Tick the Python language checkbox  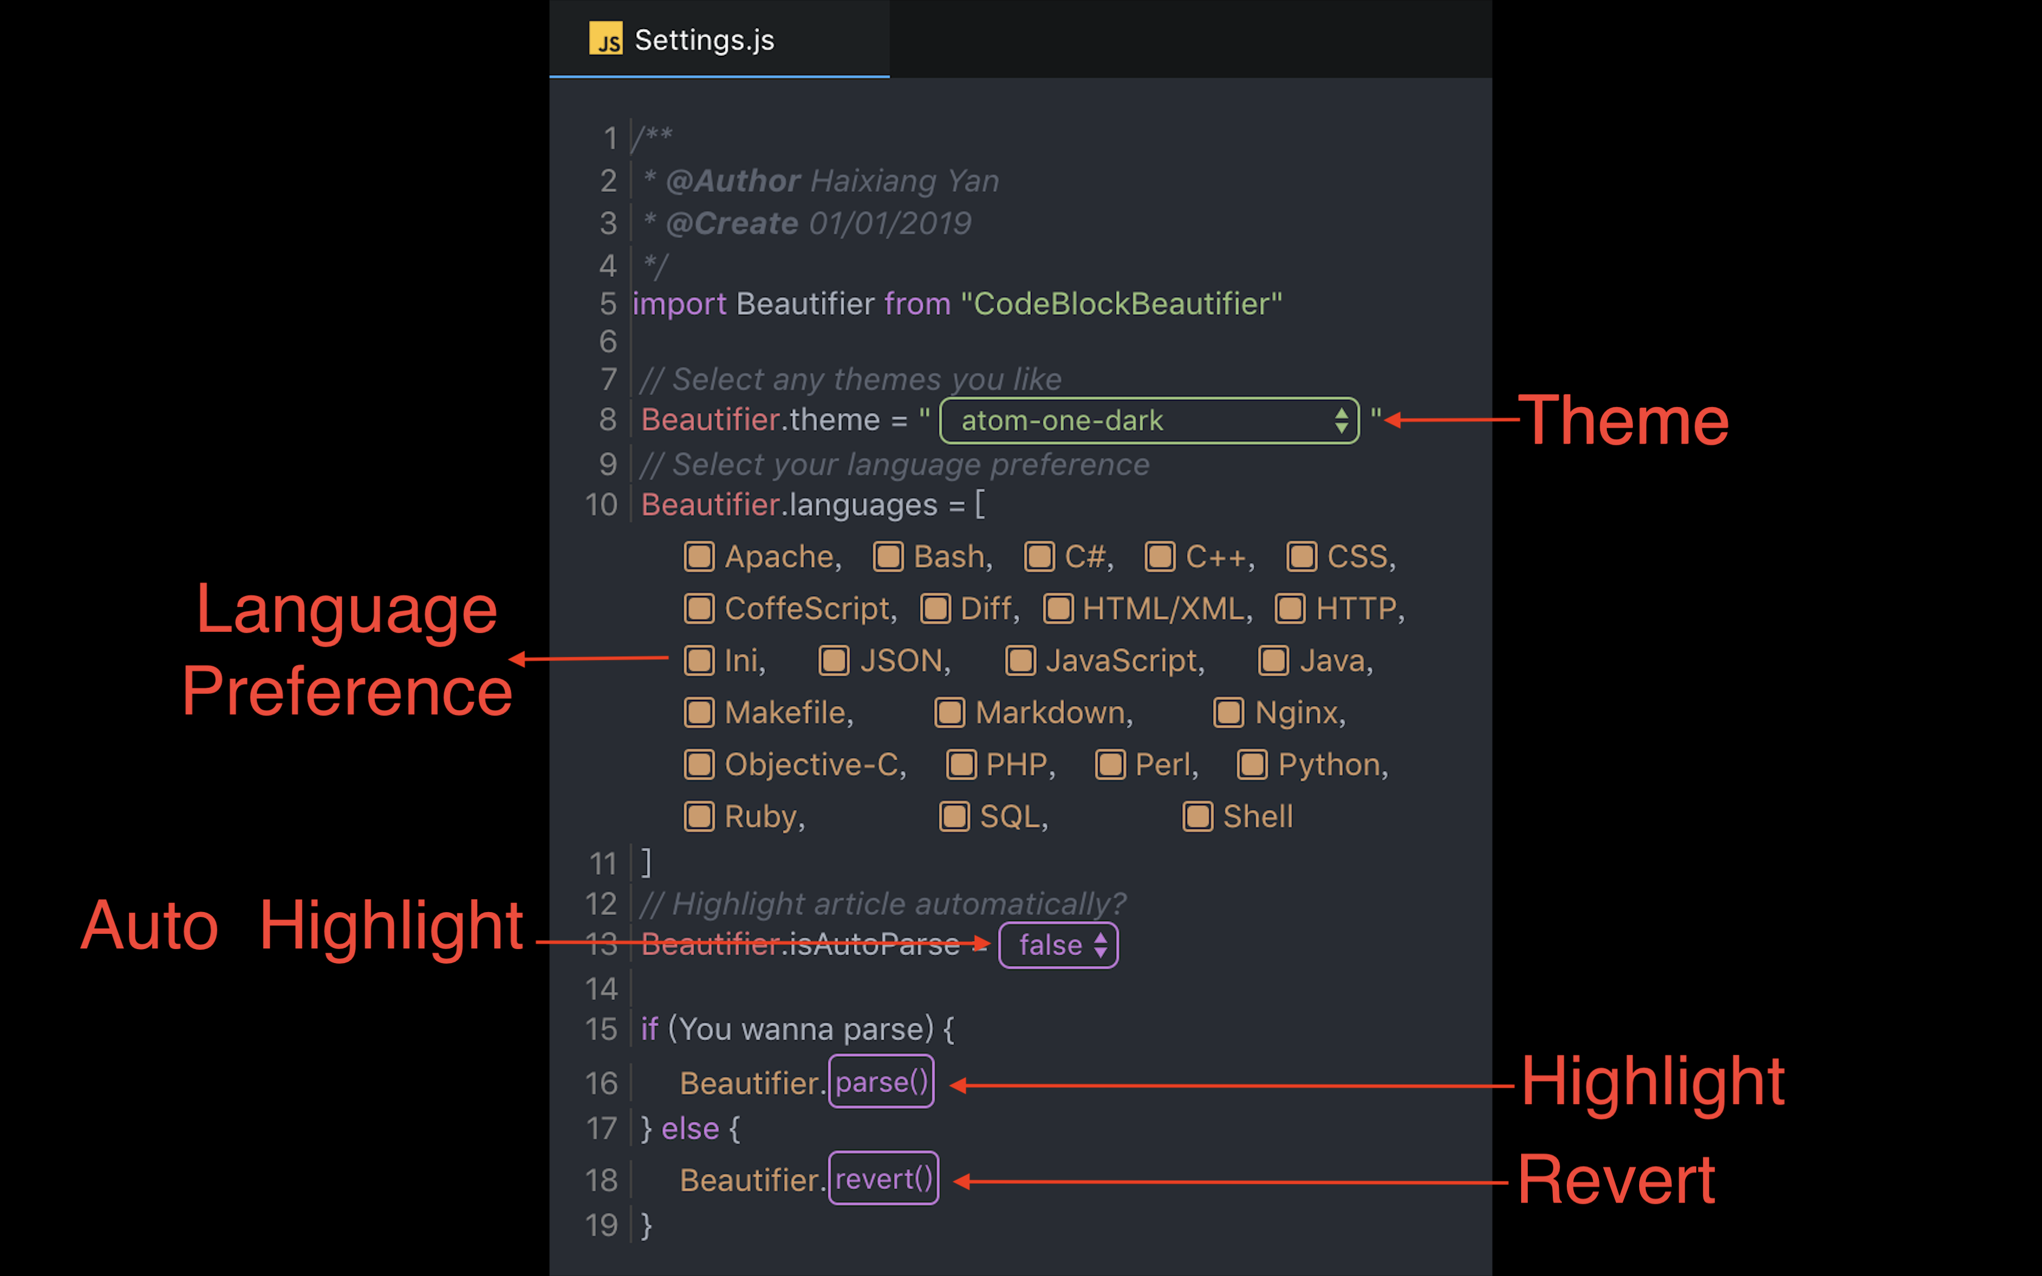[1252, 764]
